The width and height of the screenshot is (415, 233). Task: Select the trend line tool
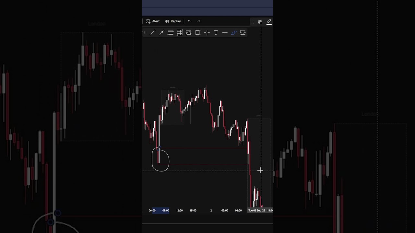click(153, 33)
